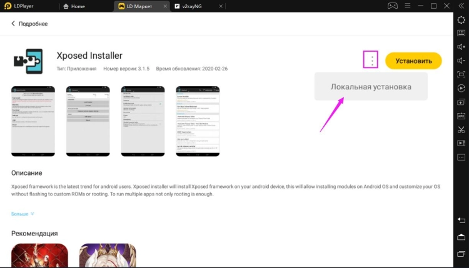Screen dimensions: 469x268
Task: Close the v2rayNG tab
Action: [x=221, y=6]
